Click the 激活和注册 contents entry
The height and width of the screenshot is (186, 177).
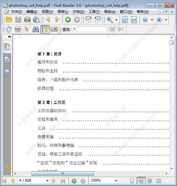point(47,62)
